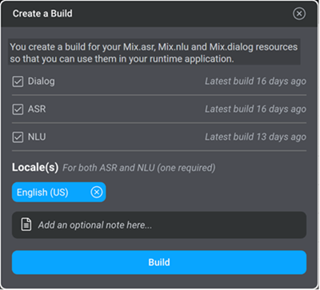Click the build description paragraph
Image resolution: width=320 pixels, height=290 pixels.
click(154, 53)
